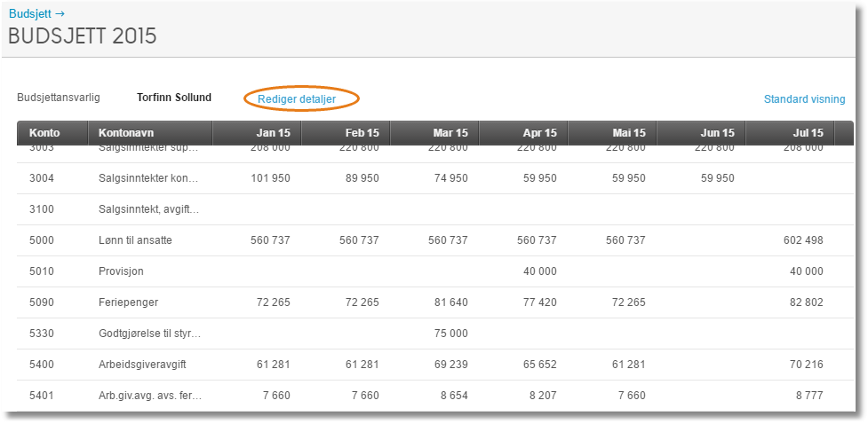Click account number 5000
The height and width of the screenshot is (424, 868).
click(42, 240)
